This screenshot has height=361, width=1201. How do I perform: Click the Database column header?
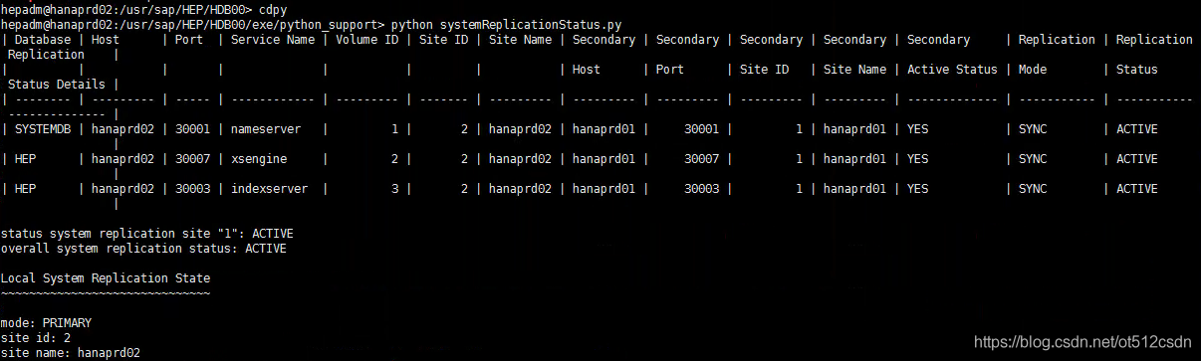[x=43, y=40]
